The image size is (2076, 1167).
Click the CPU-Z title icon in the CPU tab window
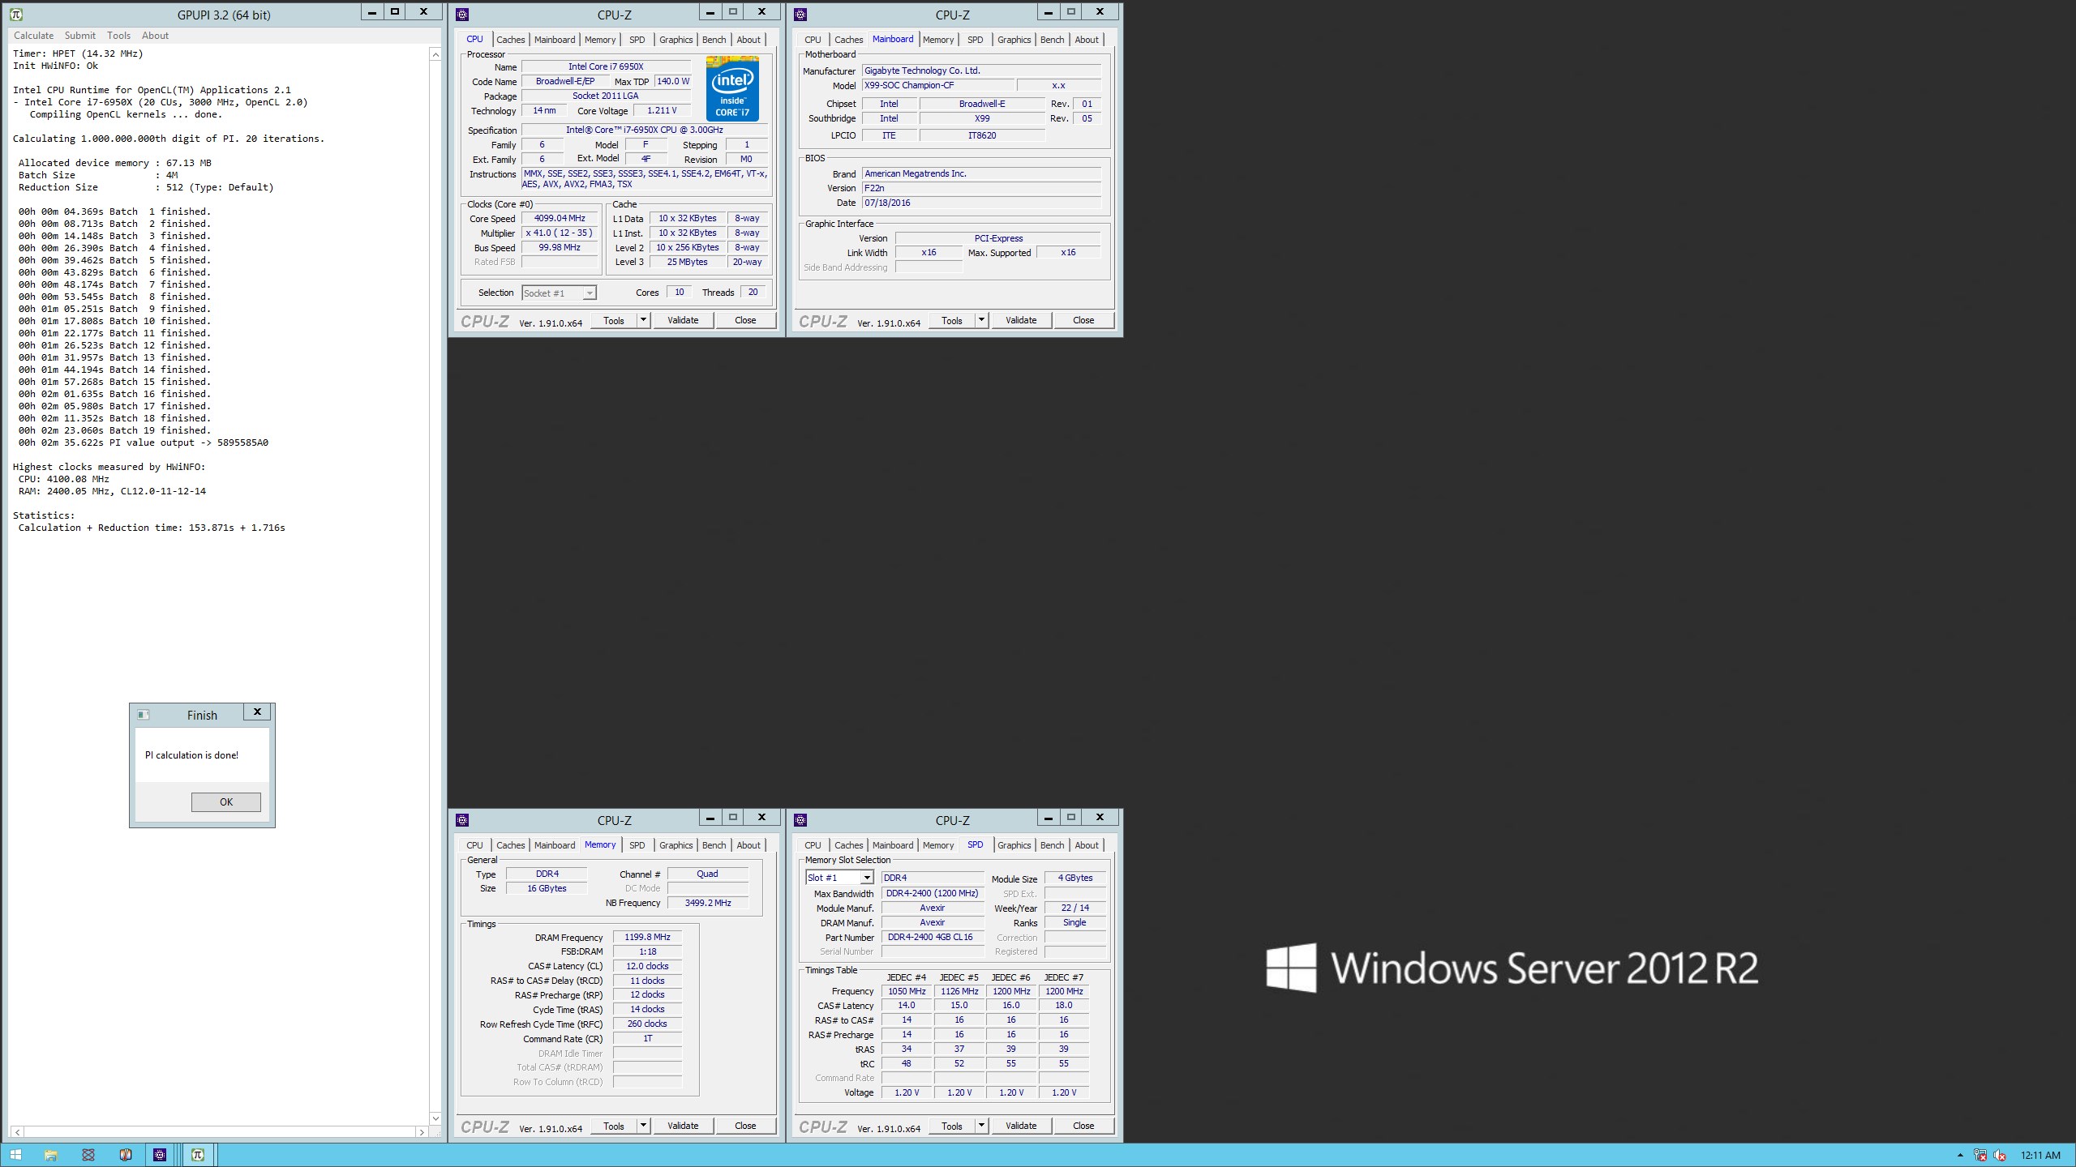tap(462, 14)
